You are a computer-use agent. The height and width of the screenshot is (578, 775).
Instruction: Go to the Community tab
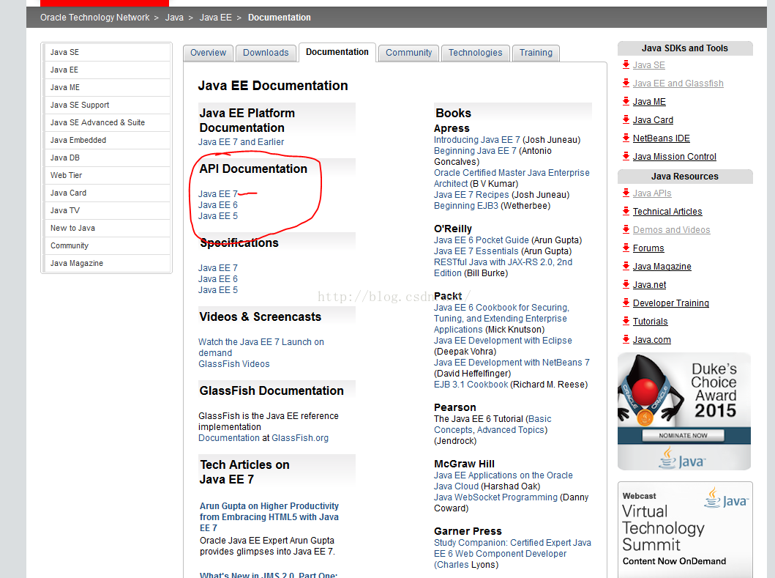(409, 53)
